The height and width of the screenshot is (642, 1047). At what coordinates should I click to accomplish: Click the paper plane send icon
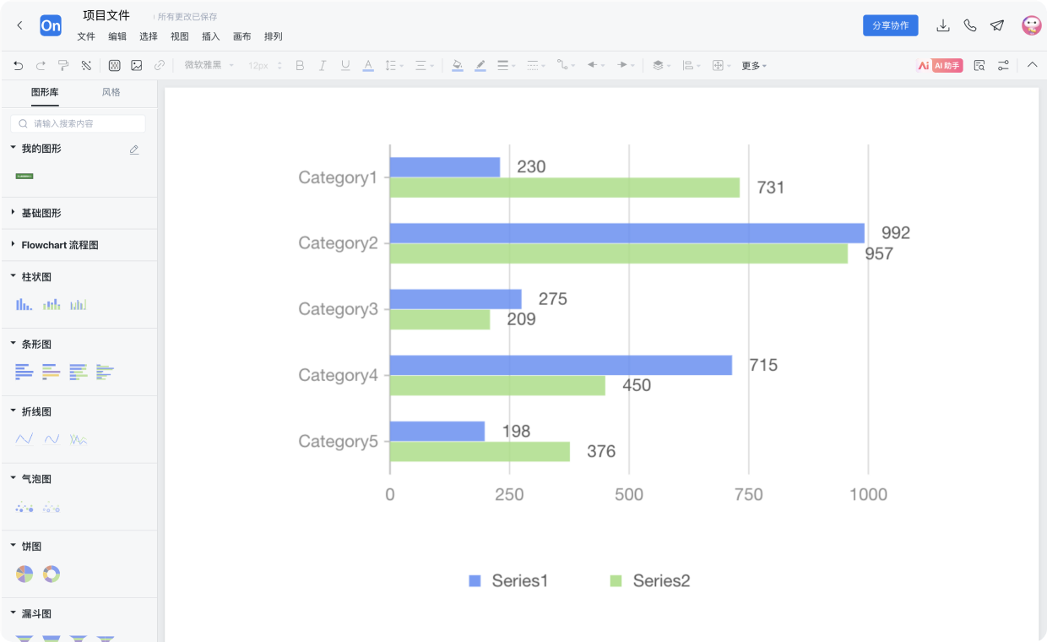pyautogui.click(x=997, y=25)
